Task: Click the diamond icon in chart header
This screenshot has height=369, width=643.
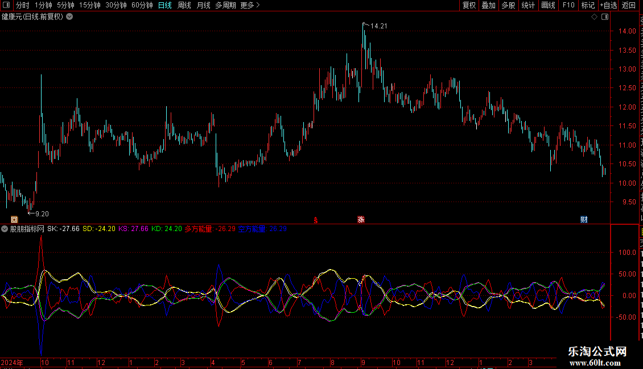Action: 594,17
